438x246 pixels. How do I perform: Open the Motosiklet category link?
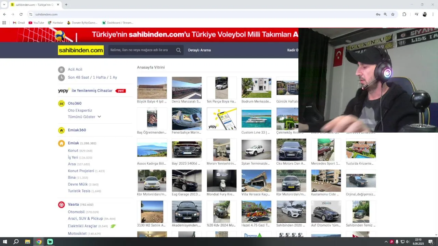coord(77,234)
